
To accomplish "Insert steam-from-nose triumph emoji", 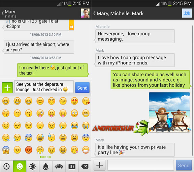I will point(40,150).
